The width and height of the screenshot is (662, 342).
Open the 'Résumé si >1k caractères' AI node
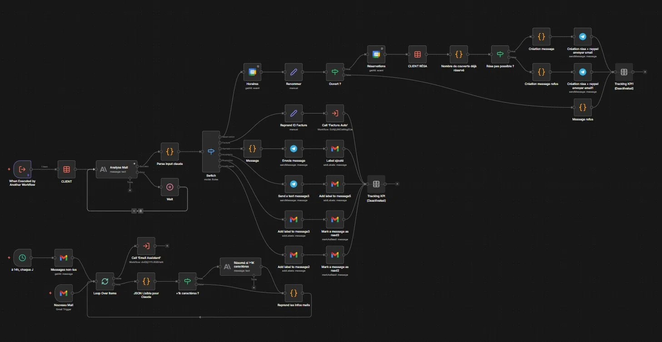pyautogui.click(x=241, y=266)
